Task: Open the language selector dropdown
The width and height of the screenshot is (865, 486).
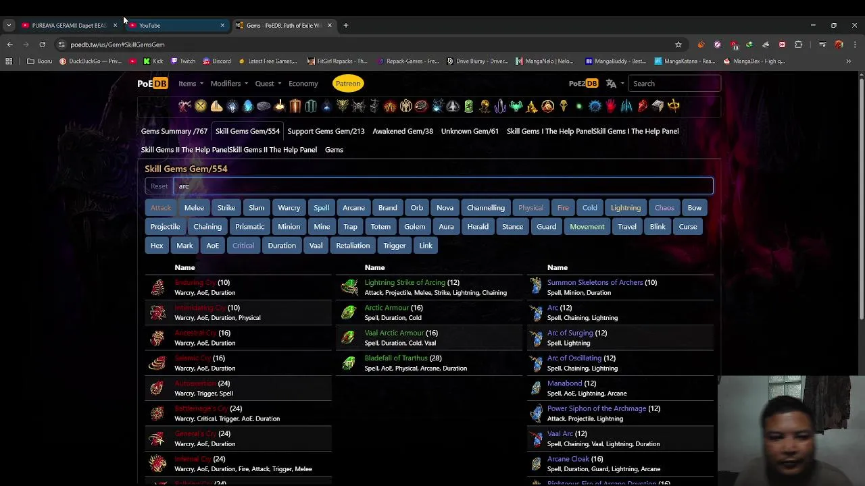Action: pos(614,84)
